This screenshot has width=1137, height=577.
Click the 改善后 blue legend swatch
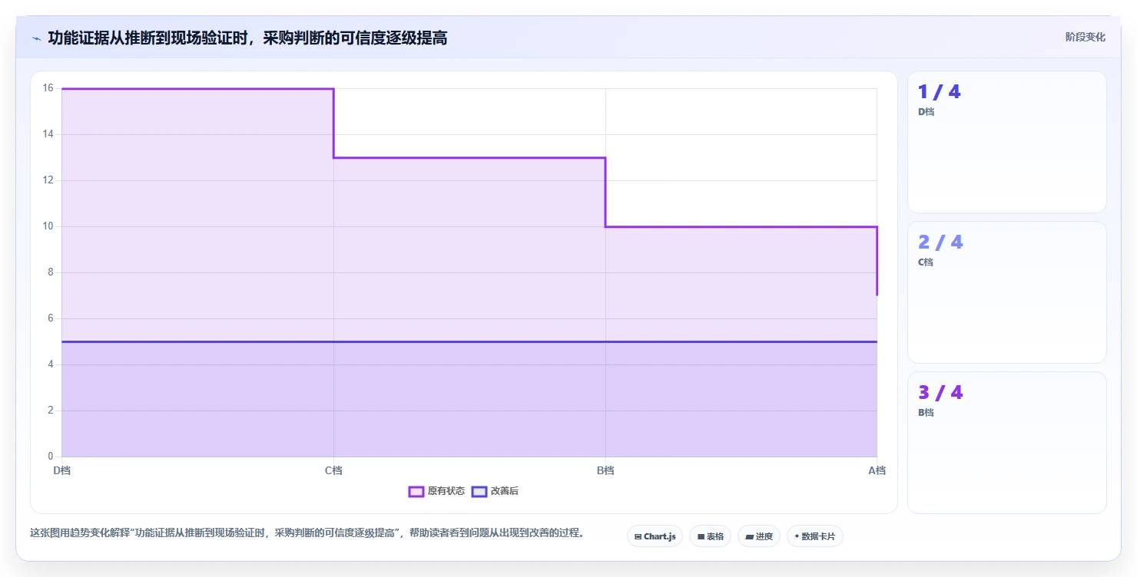pos(479,491)
